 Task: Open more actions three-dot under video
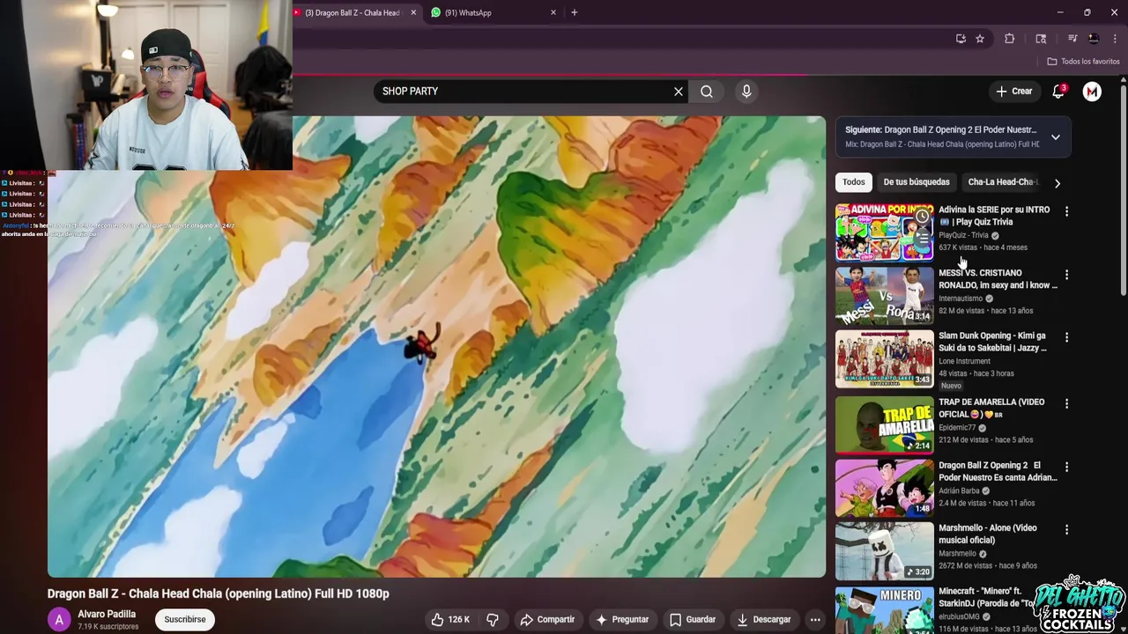click(x=815, y=620)
